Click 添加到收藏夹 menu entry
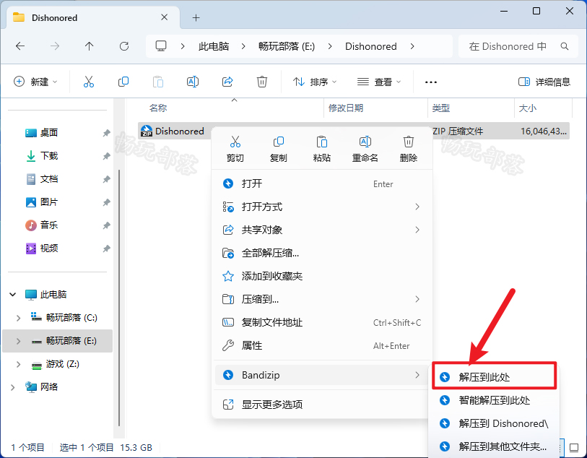Image resolution: width=587 pixels, height=458 pixels. pyautogui.click(x=322, y=277)
